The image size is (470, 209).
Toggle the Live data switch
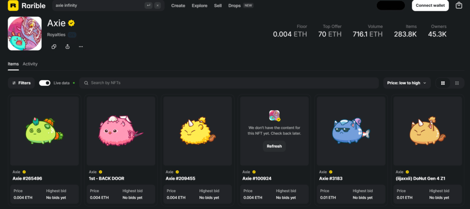(45, 83)
